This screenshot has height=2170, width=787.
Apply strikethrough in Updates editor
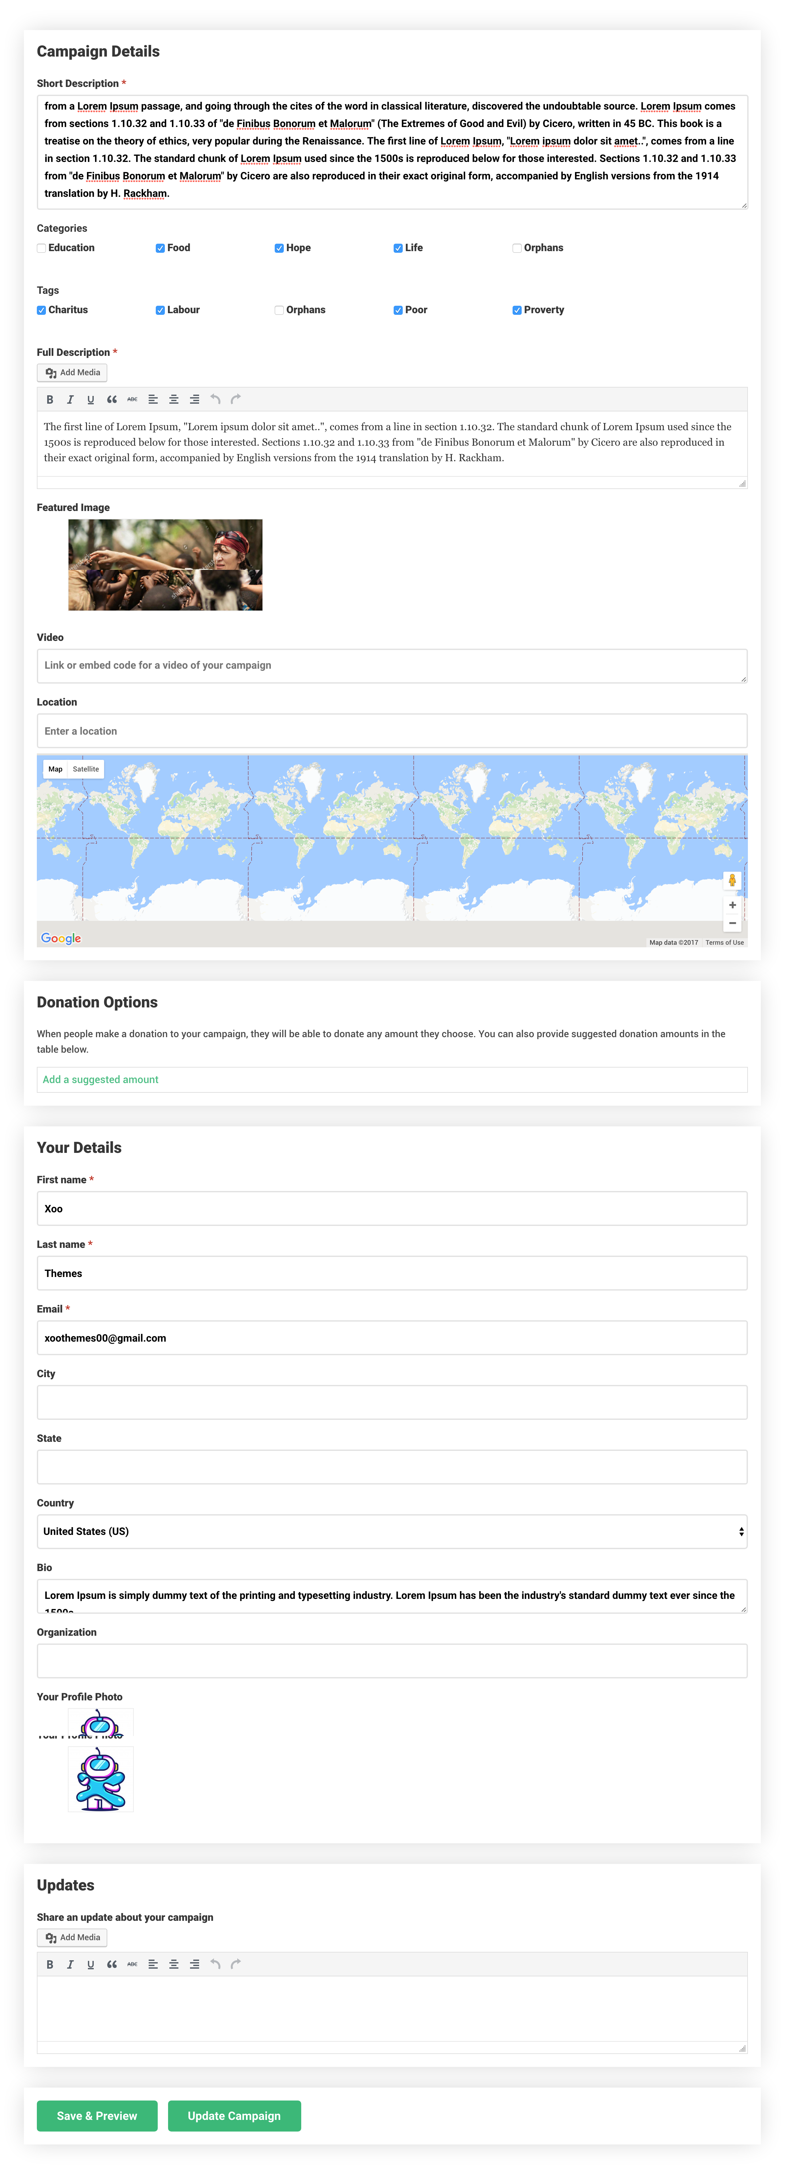(132, 1964)
